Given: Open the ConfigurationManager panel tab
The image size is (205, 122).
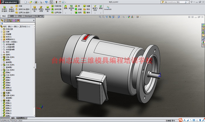Looking at the screenshot, I should click(x=10, y=20).
